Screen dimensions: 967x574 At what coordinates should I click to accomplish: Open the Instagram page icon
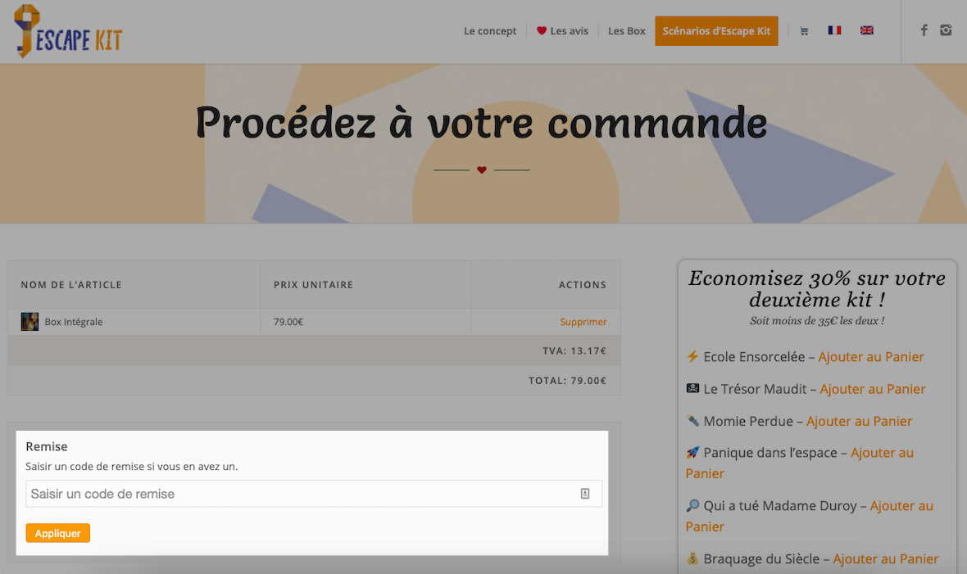[946, 30]
